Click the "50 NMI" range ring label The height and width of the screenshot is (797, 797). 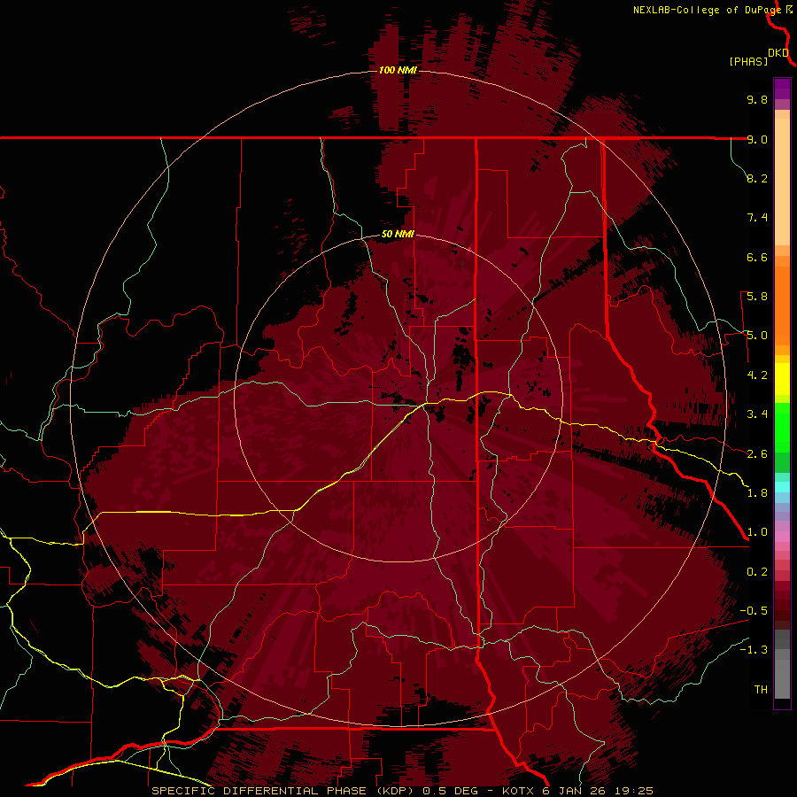click(398, 235)
